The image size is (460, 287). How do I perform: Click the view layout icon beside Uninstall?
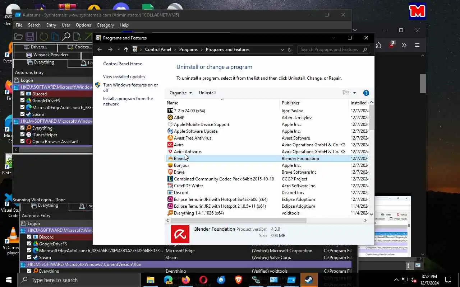click(346, 93)
